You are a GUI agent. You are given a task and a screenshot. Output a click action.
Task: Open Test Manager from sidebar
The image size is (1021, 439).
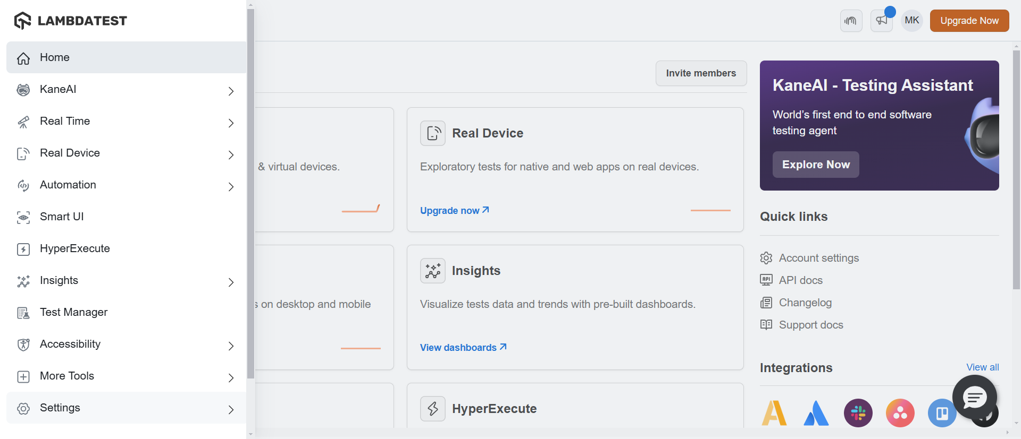[73, 312]
